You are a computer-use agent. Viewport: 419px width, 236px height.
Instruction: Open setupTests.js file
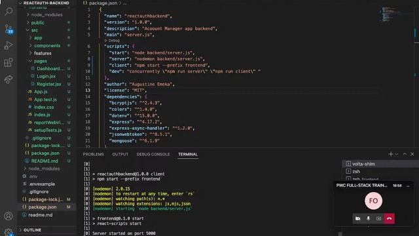coord(47,130)
